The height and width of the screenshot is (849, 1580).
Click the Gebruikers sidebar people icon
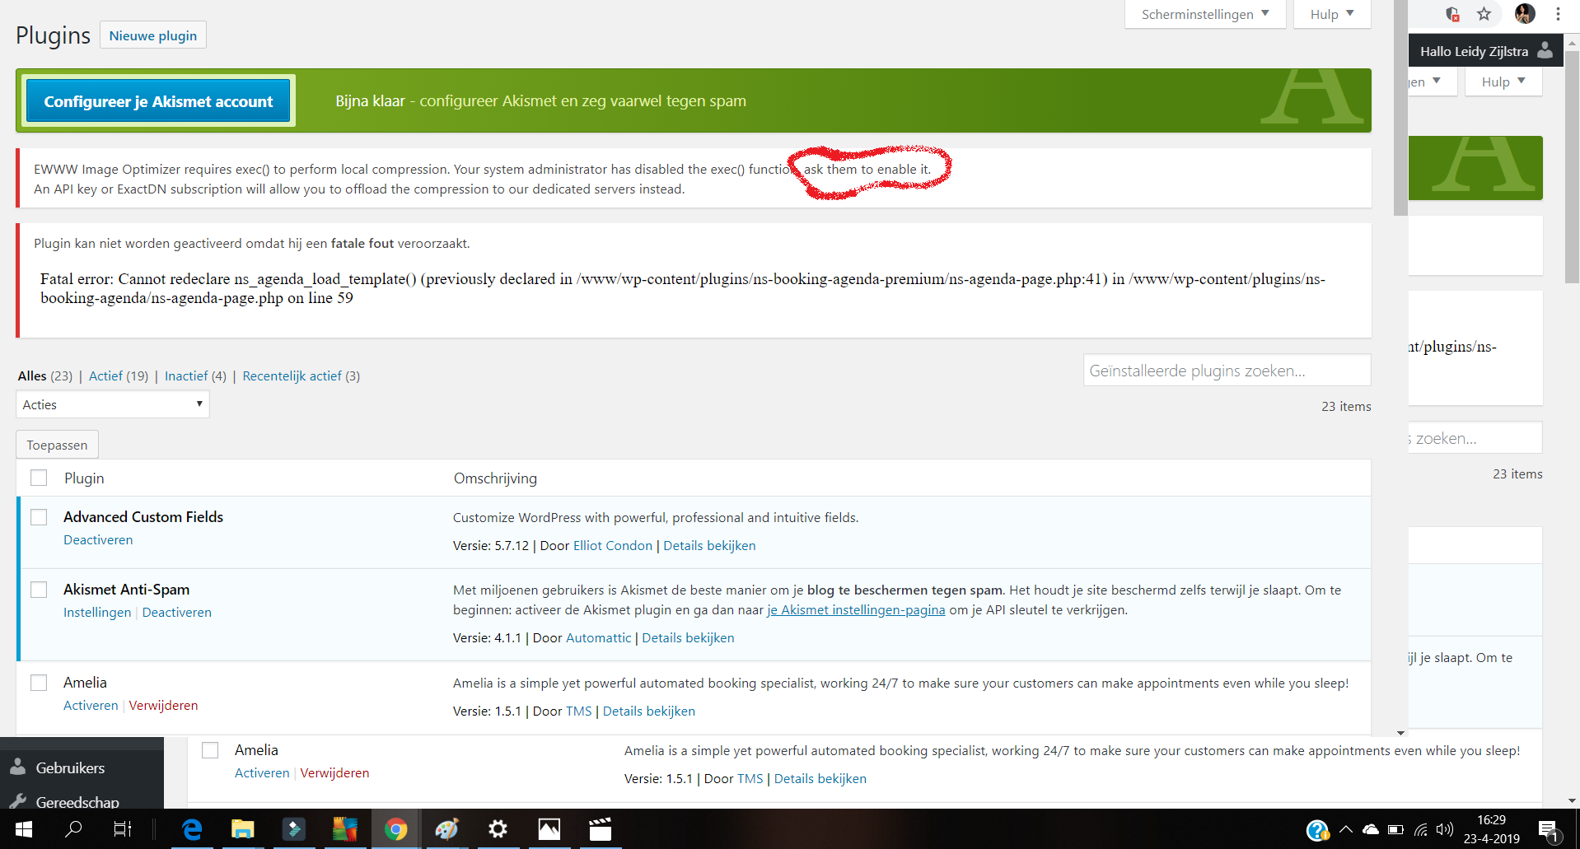pyautogui.click(x=17, y=767)
